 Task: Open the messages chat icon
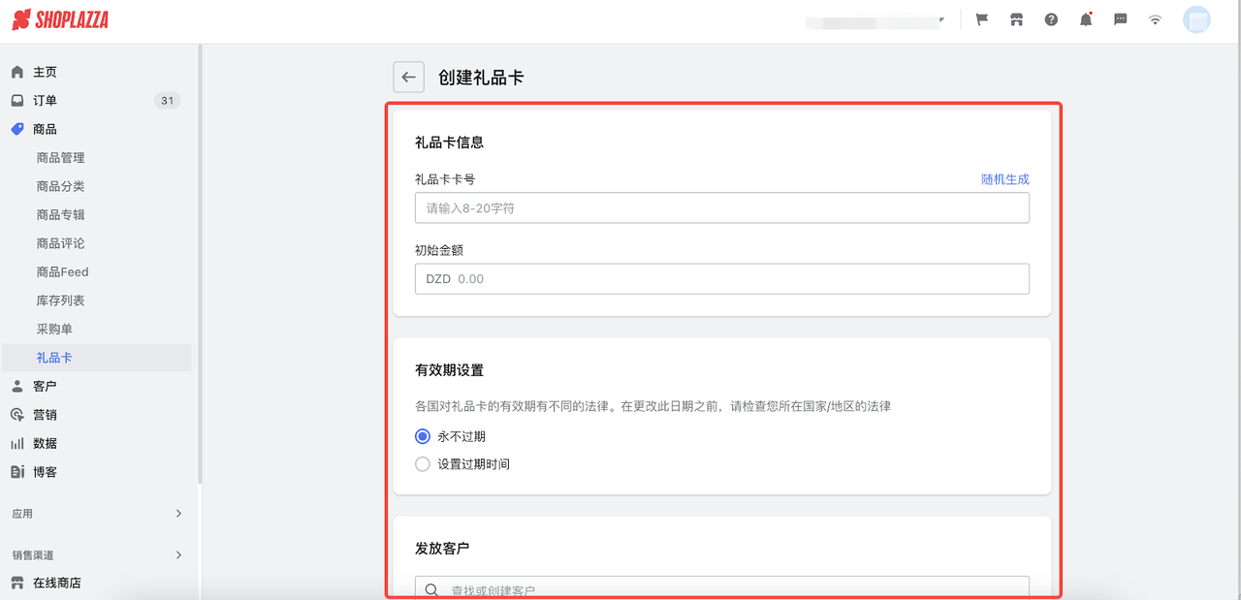pyautogui.click(x=1120, y=19)
